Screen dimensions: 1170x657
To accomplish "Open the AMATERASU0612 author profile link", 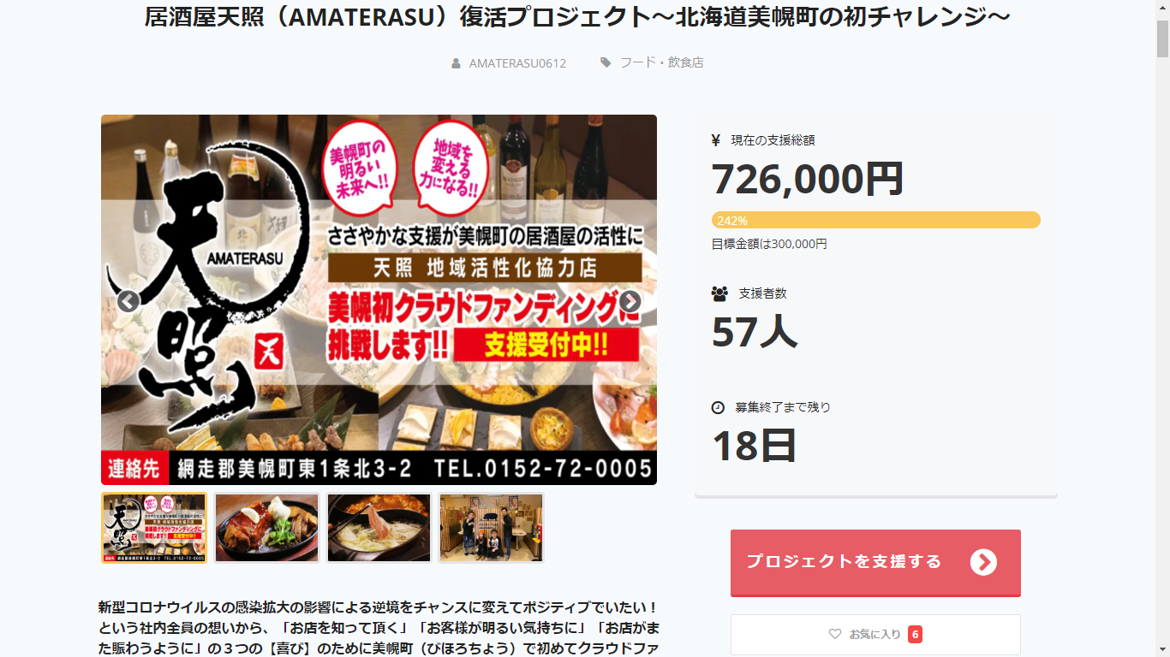I will [x=517, y=62].
